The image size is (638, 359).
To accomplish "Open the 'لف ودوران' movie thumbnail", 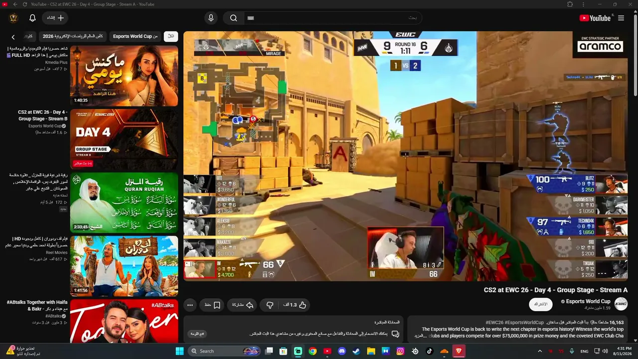I will [124, 266].
